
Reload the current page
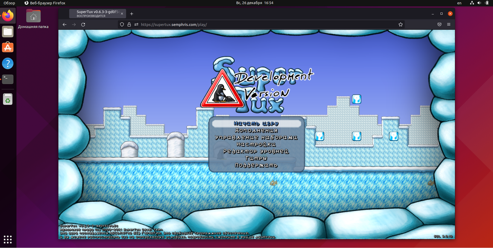point(83,25)
